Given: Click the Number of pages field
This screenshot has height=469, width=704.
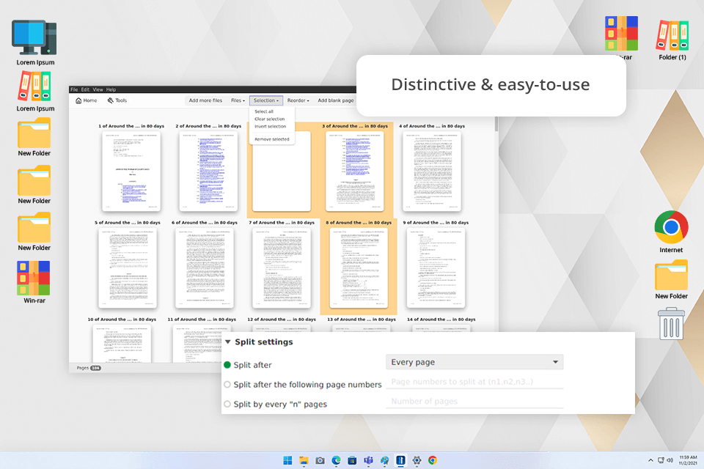Looking at the screenshot, I should click(x=474, y=402).
